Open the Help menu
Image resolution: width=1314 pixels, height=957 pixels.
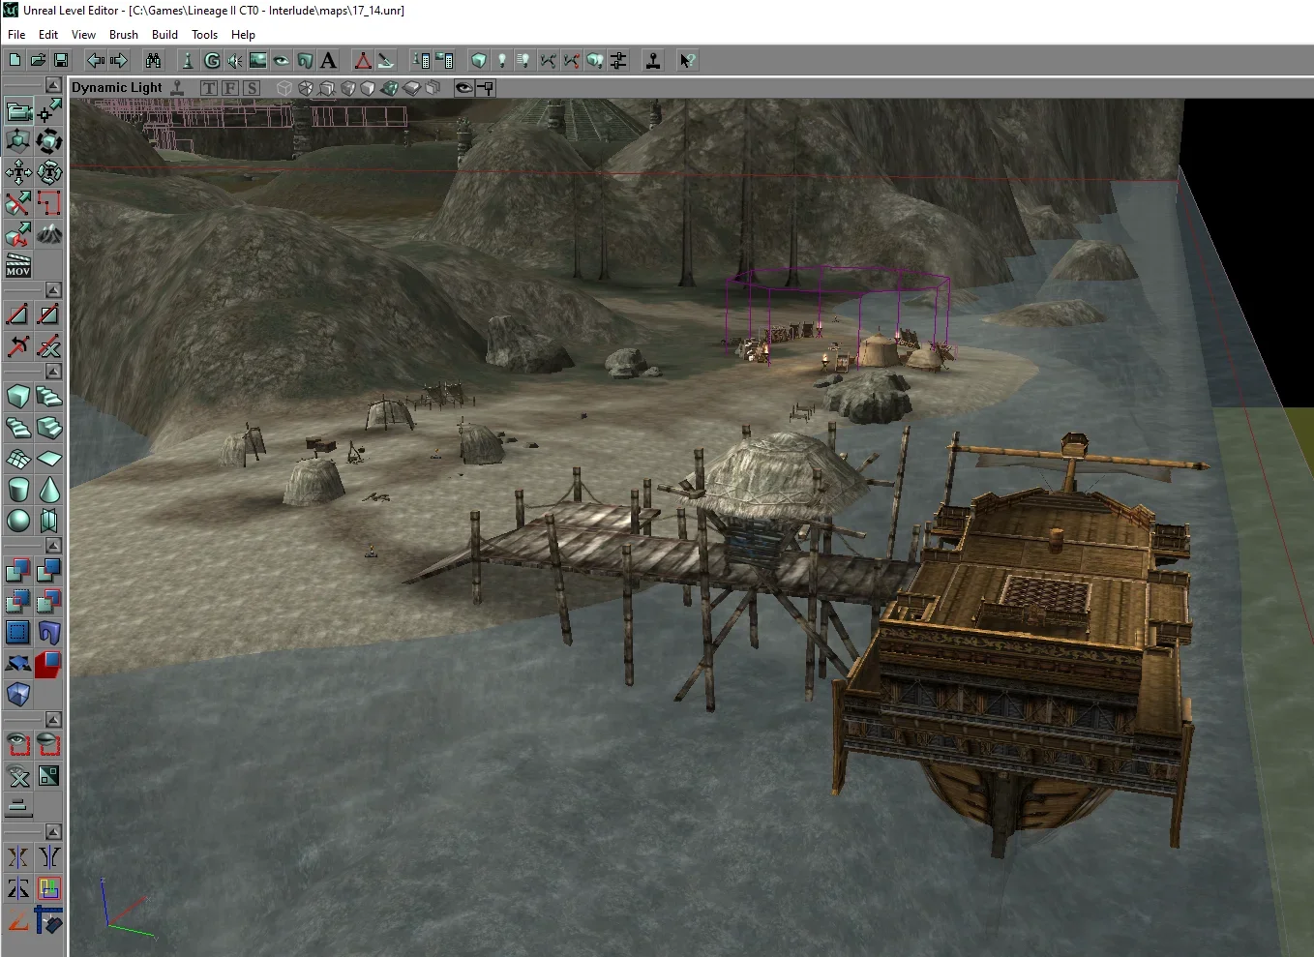(243, 34)
